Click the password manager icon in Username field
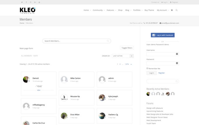This screenshot has width=199, height=125. tap(177, 54)
